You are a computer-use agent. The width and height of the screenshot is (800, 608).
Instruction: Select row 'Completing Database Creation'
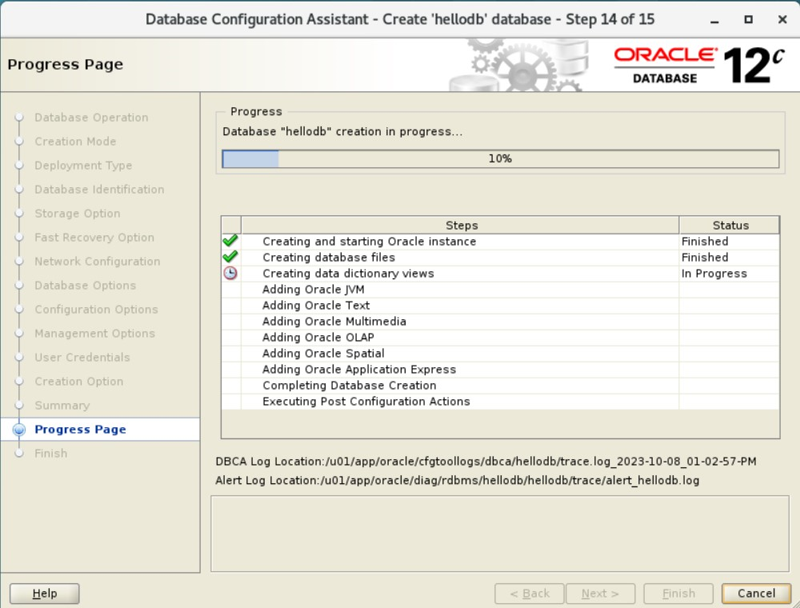[500, 385]
